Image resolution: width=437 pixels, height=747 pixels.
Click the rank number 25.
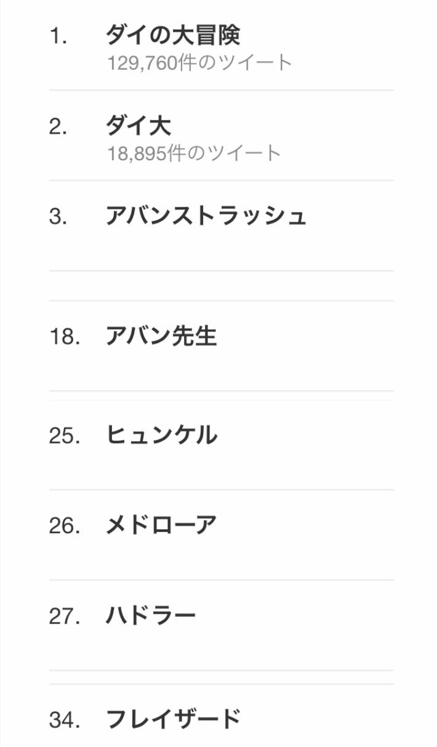click(65, 436)
